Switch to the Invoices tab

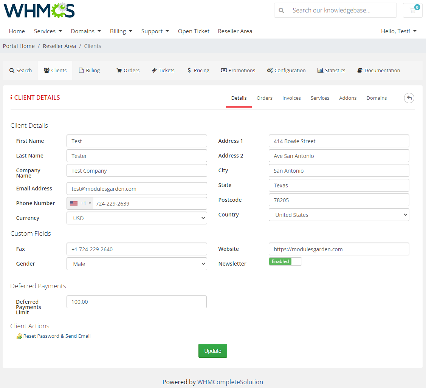coord(291,98)
